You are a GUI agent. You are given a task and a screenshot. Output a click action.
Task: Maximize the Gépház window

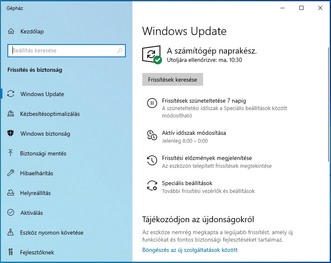[x=301, y=8]
